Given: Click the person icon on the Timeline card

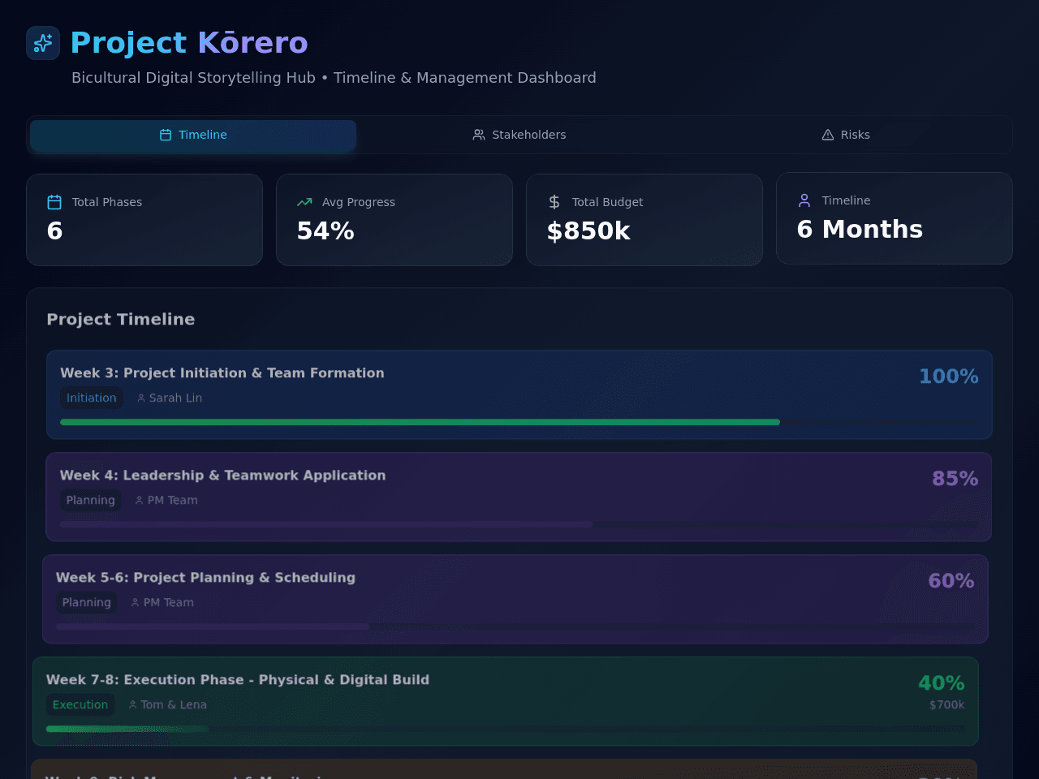Looking at the screenshot, I should point(804,200).
